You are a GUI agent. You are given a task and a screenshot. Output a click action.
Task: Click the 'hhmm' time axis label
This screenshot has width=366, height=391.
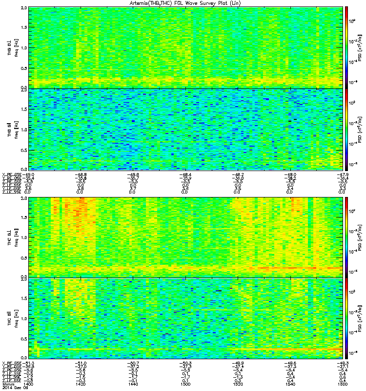click(8, 384)
